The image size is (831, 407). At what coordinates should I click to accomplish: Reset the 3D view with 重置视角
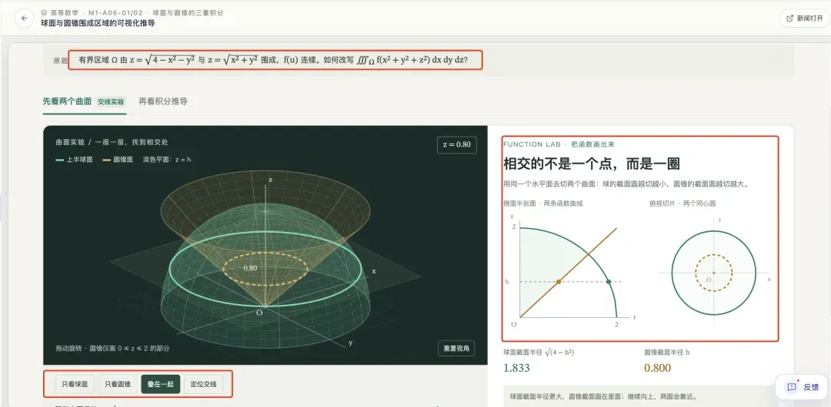click(456, 349)
